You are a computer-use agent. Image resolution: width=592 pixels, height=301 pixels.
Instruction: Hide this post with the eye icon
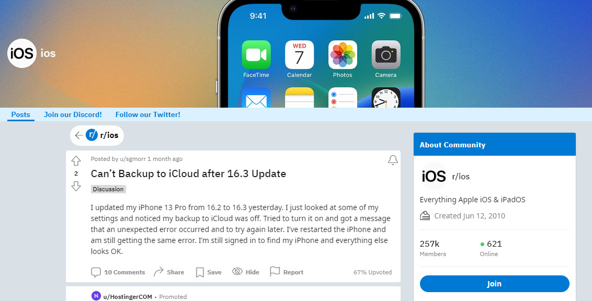[x=245, y=272]
